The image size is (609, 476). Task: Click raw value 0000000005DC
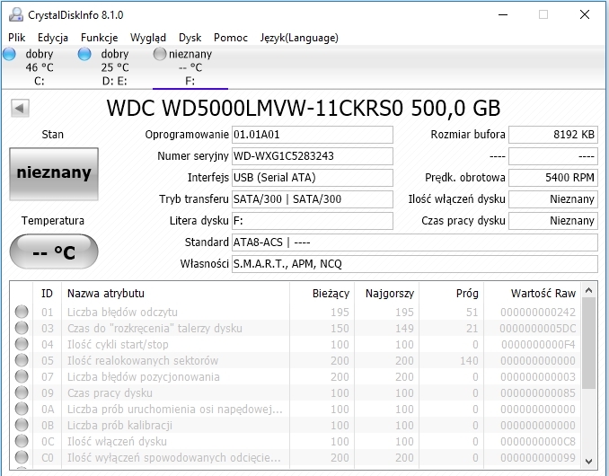537,329
